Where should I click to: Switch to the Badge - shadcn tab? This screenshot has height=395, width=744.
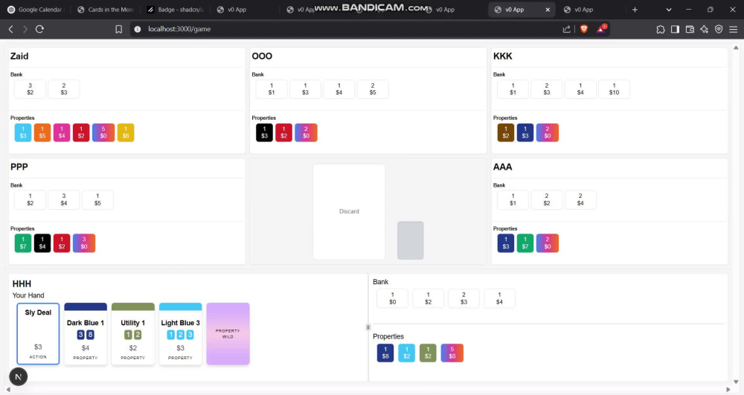(175, 10)
